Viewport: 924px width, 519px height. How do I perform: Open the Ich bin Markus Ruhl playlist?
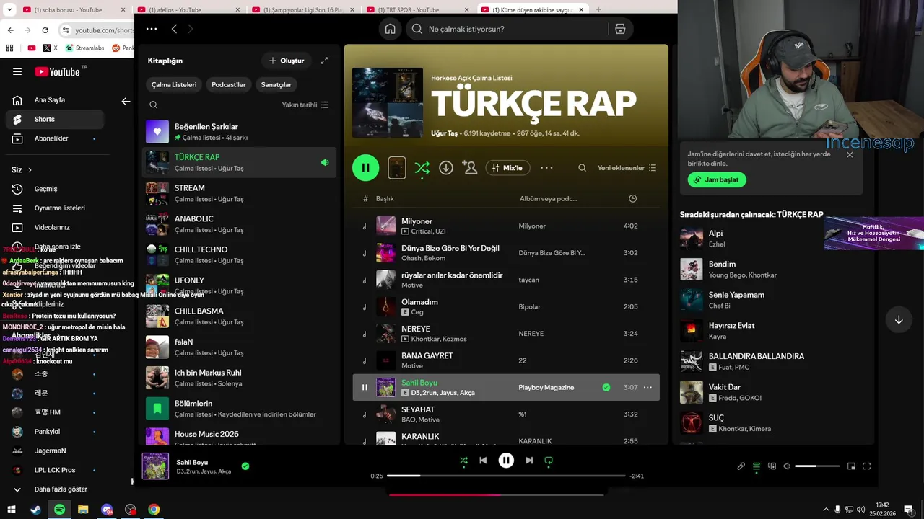pyautogui.click(x=239, y=378)
